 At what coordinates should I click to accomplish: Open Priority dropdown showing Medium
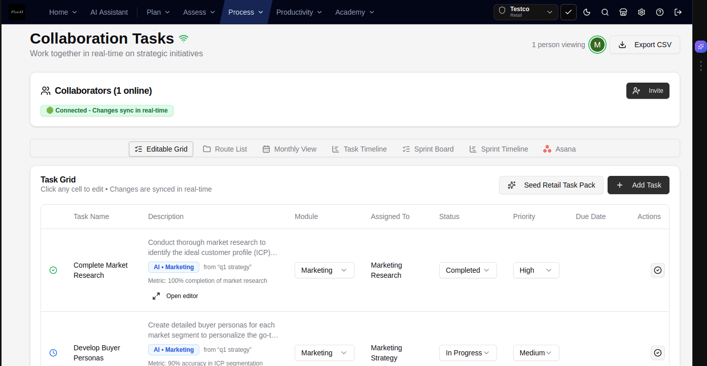coord(536,353)
